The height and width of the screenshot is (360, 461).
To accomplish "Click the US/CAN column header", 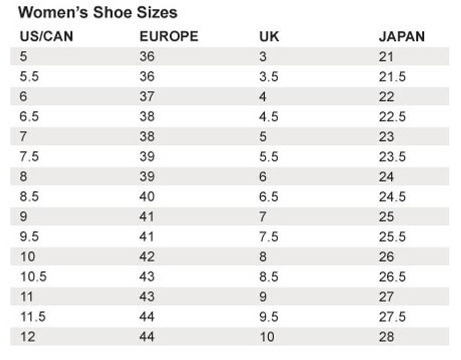I will [x=46, y=37].
